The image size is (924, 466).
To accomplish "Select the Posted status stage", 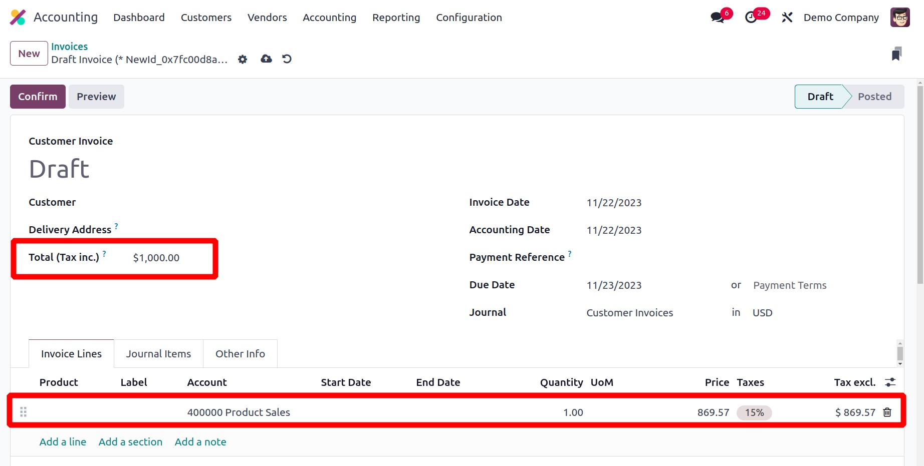I will 874,97.
